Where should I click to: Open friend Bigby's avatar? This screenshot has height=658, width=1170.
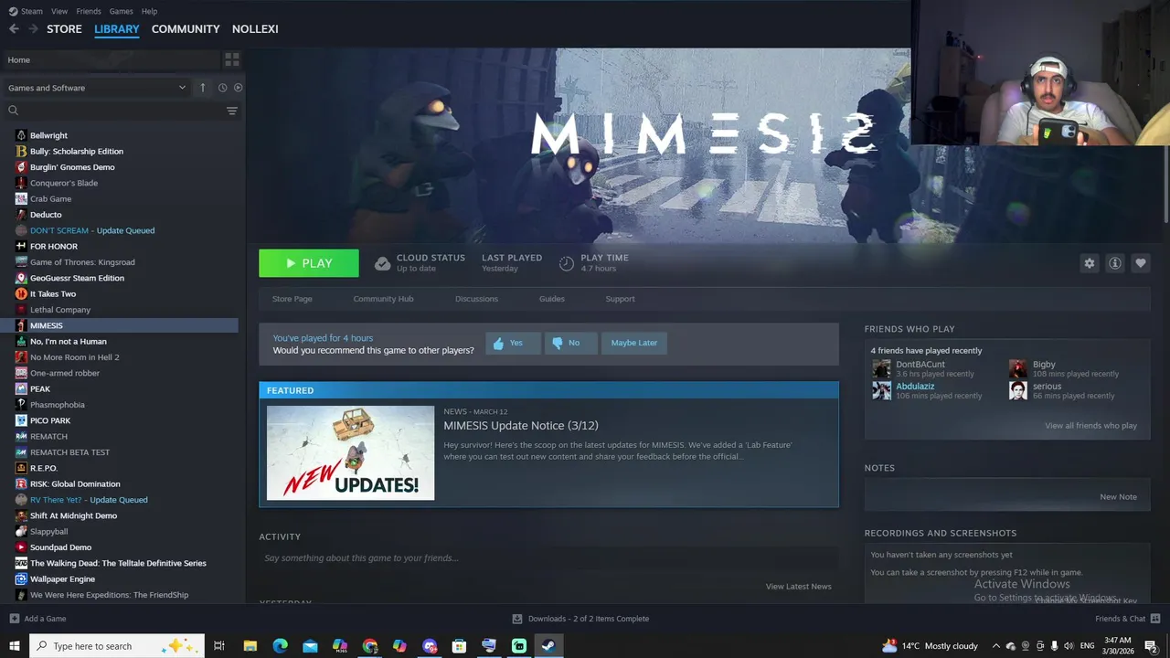[x=1018, y=368]
